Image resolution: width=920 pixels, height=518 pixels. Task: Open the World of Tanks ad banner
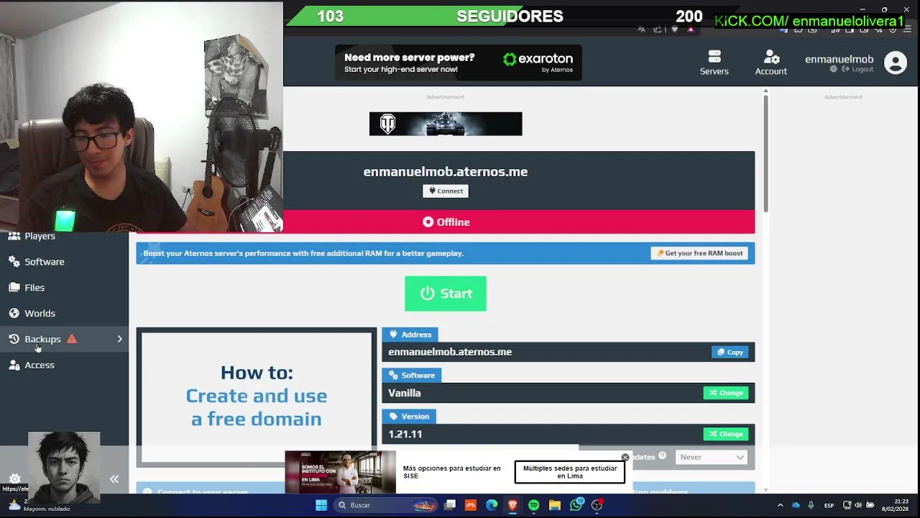coord(446,124)
